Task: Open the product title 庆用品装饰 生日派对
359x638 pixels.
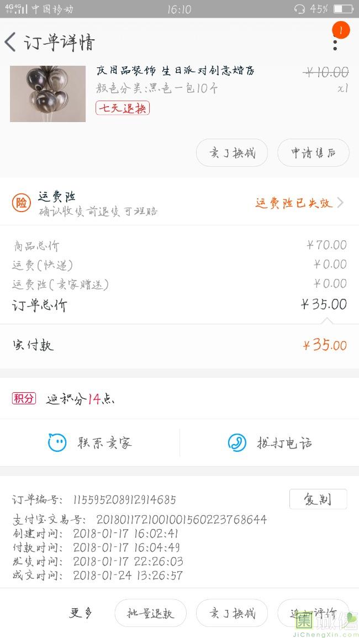Action: click(175, 71)
